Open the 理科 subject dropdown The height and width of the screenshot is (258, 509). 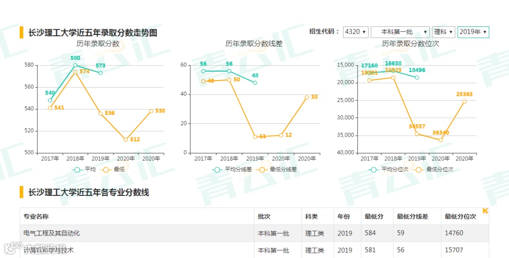click(443, 32)
